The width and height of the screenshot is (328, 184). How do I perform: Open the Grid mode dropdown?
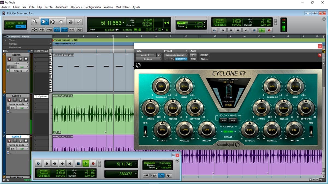[20, 26]
